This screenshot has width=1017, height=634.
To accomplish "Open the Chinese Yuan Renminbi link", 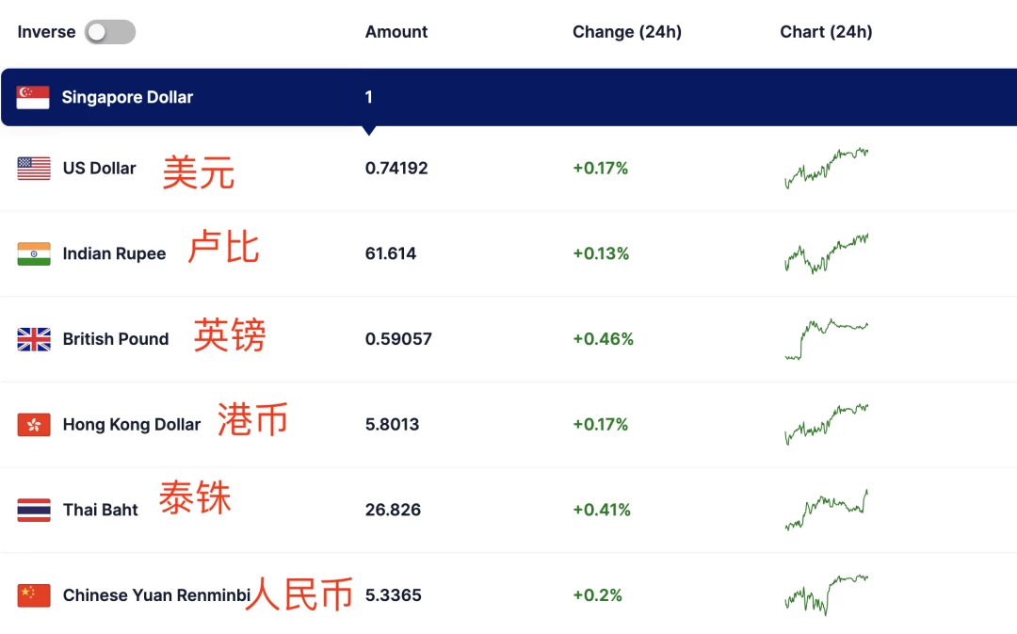I will [x=156, y=595].
